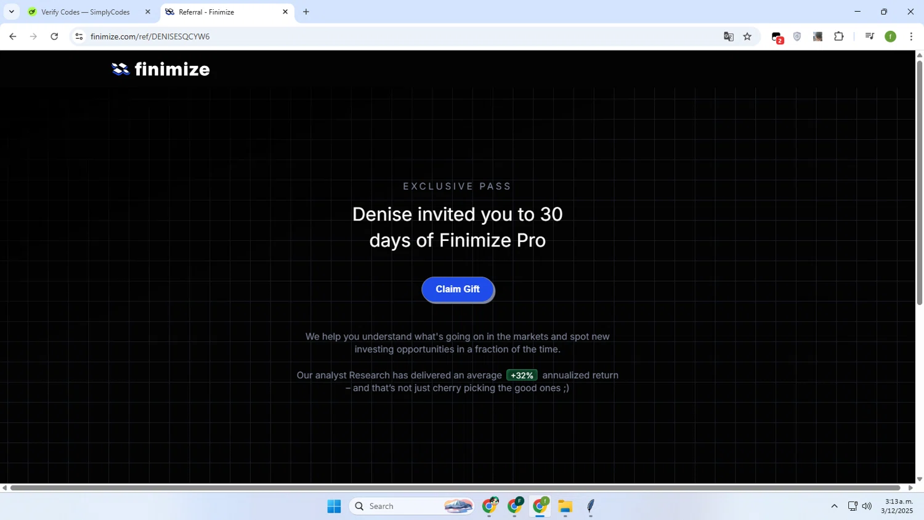Go back to previous page

(13, 36)
